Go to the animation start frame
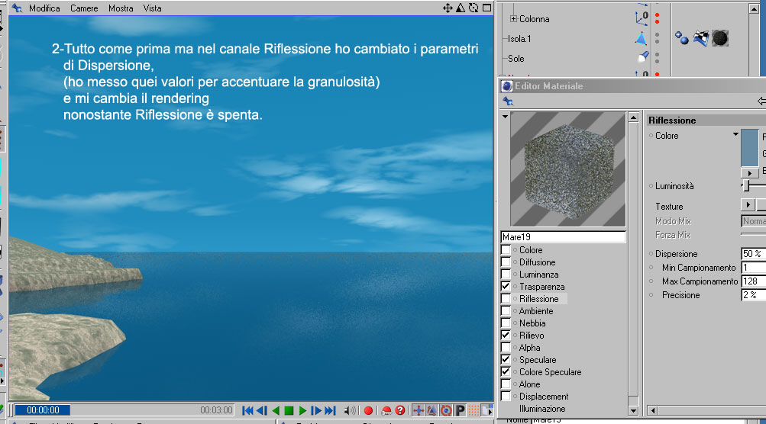This screenshot has width=766, height=424. coord(247,410)
